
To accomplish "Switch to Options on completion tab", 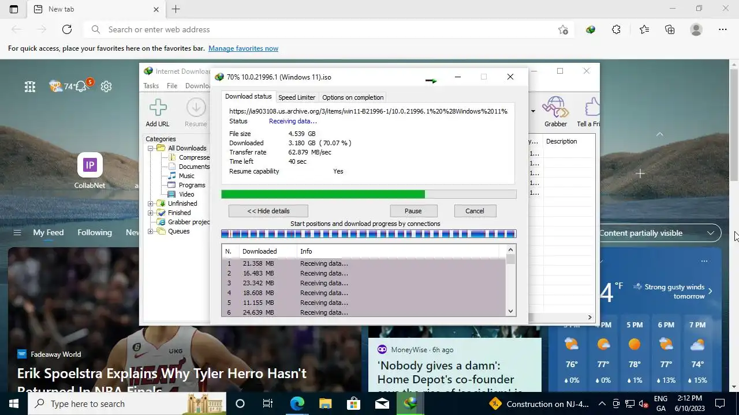I will (353, 97).
